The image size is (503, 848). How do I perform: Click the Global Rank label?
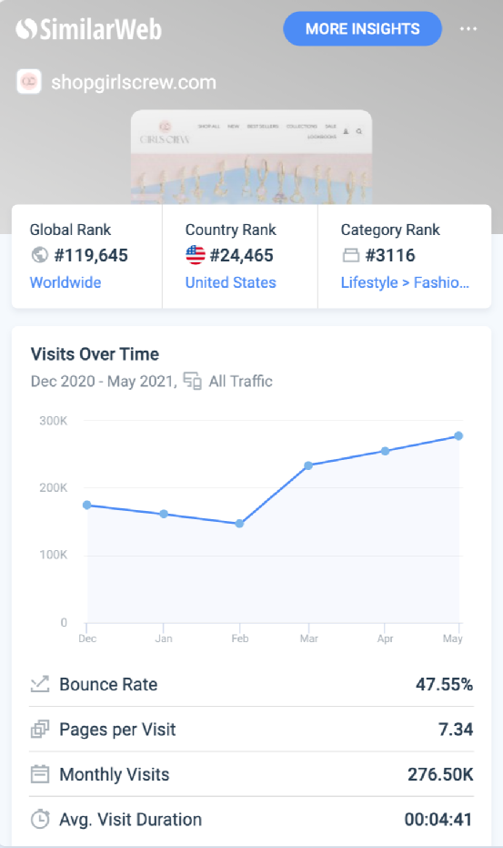pyautogui.click(x=70, y=230)
